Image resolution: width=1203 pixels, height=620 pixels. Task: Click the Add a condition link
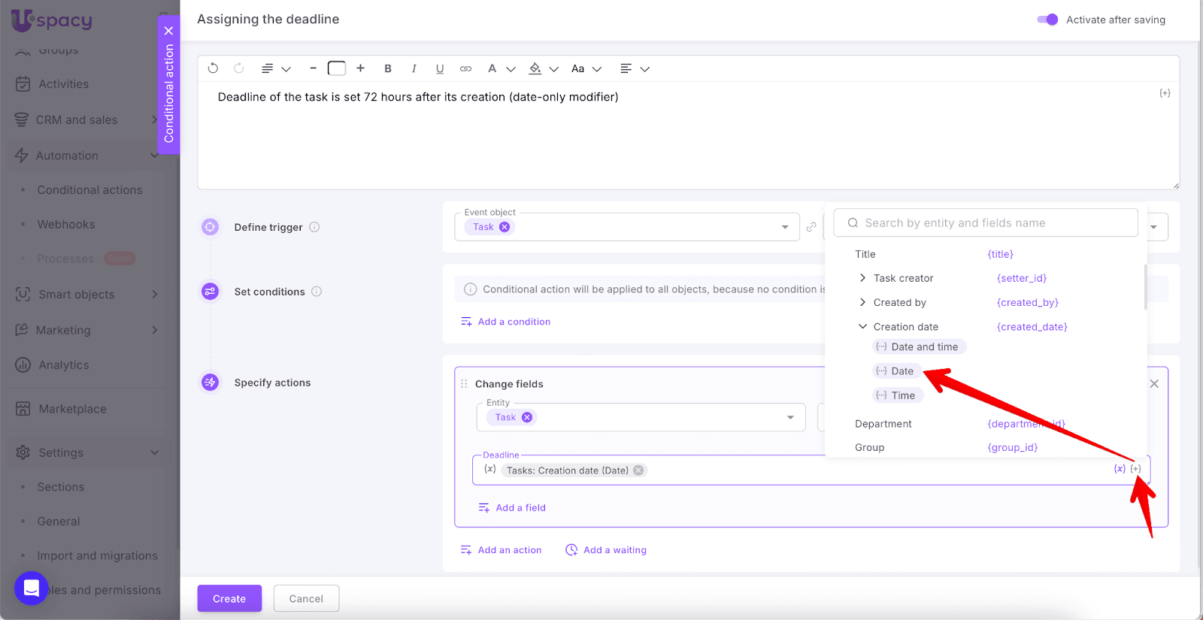[x=514, y=322]
